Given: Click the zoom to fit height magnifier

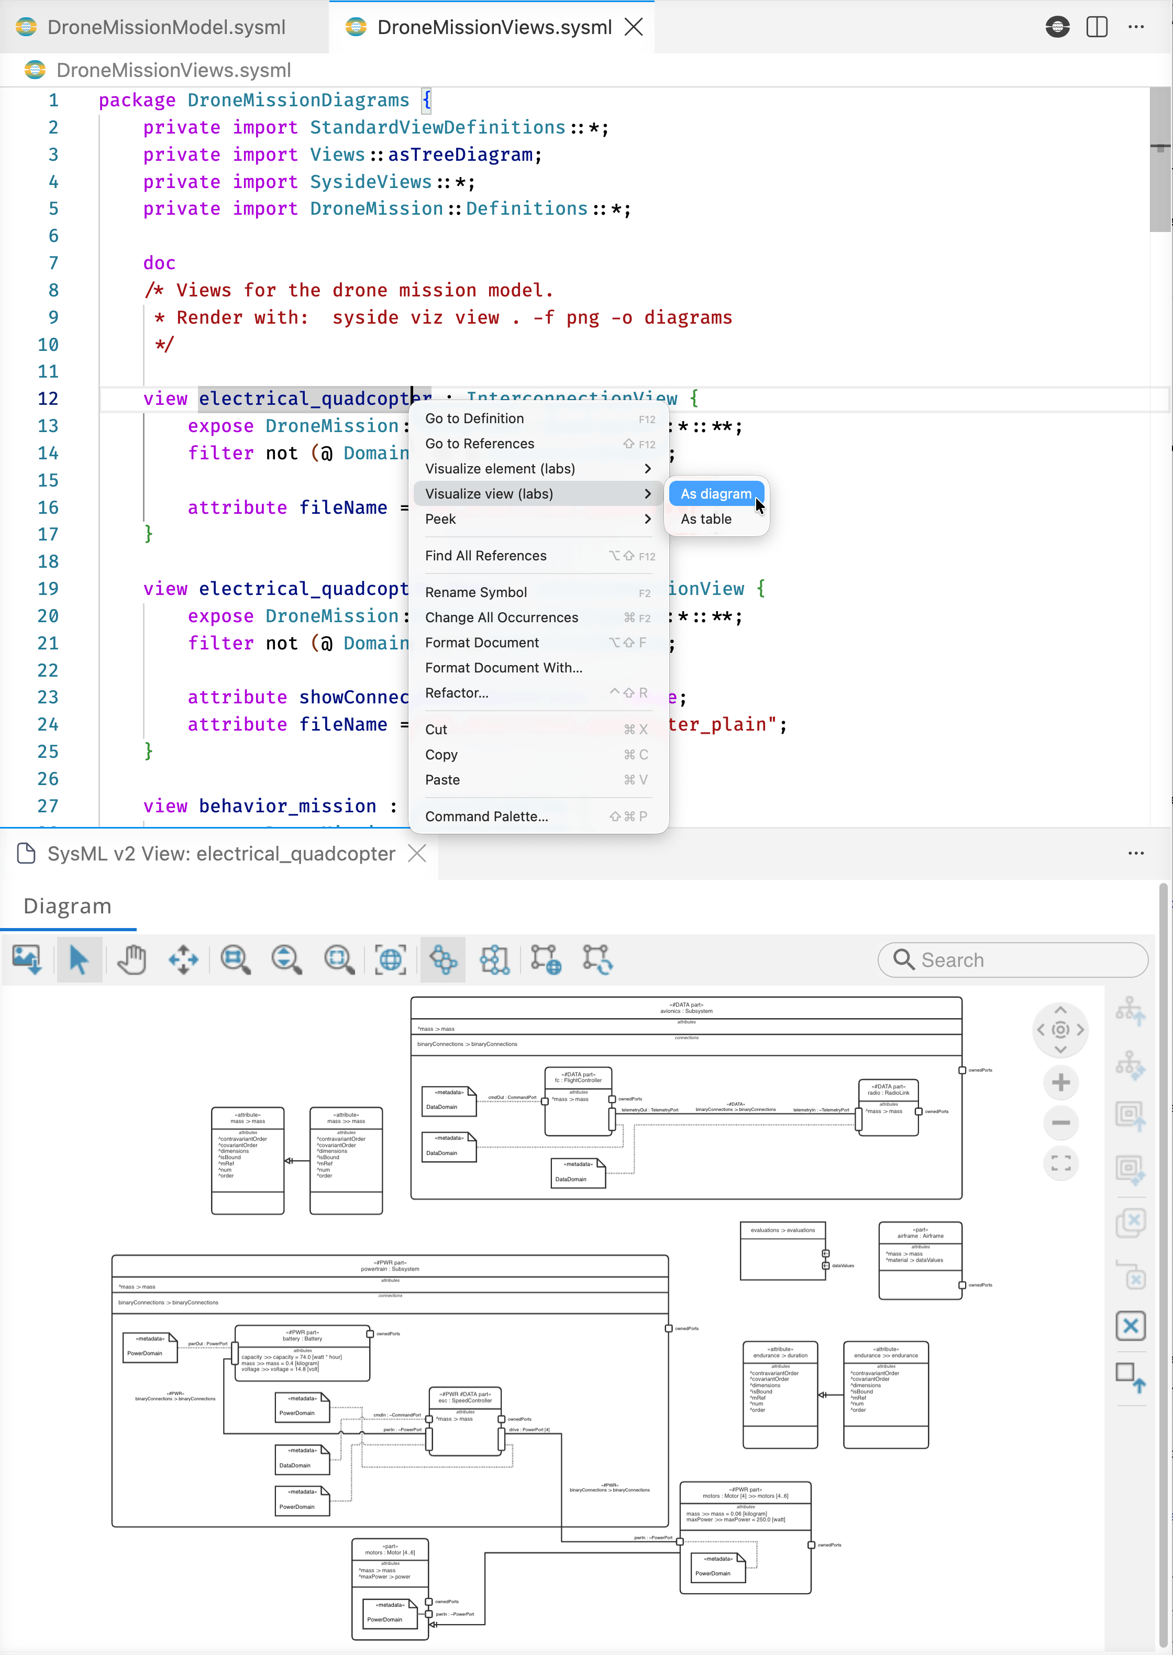Looking at the screenshot, I should click(287, 959).
